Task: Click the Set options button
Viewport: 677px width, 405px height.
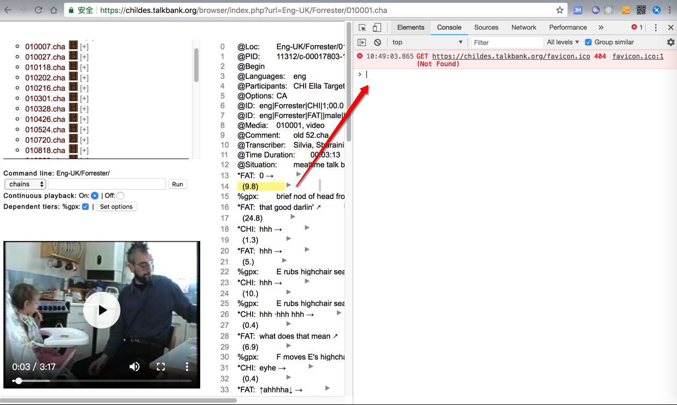Action: click(116, 207)
